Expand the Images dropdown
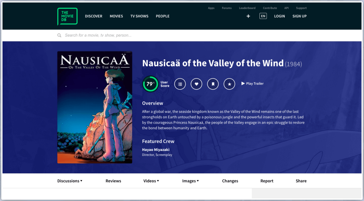364x201 pixels. [x=191, y=181]
